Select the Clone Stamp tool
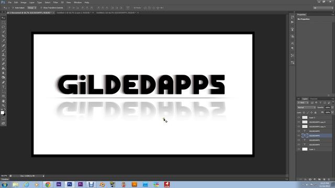This screenshot has height=188, width=335. (3, 54)
